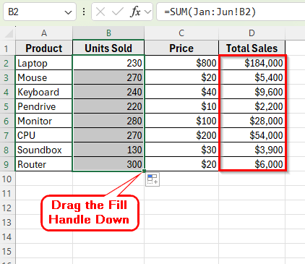Select the Router cell

[44, 164]
